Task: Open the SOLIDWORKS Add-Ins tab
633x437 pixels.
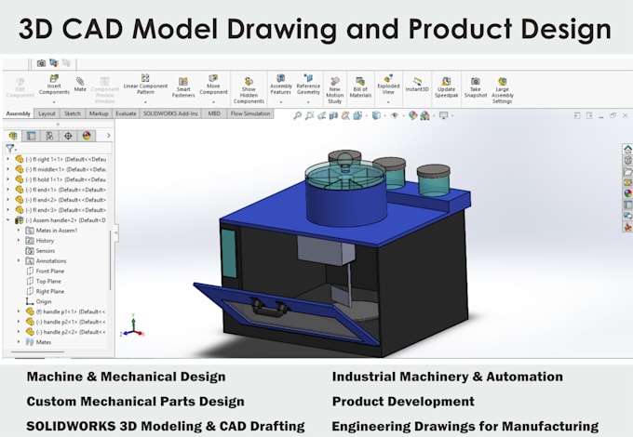Action: pos(170,113)
